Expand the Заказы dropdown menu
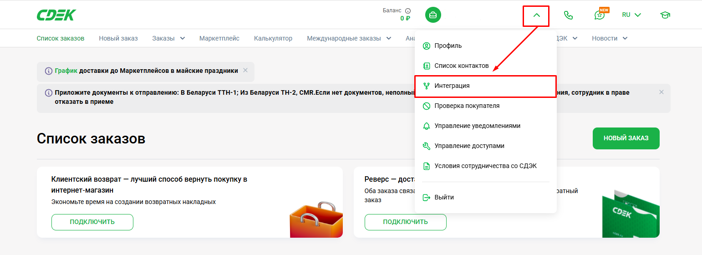This screenshot has height=255, width=702. (x=168, y=38)
